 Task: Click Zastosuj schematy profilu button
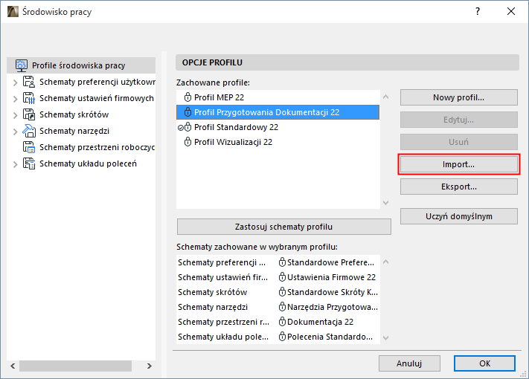pos(283,227)
